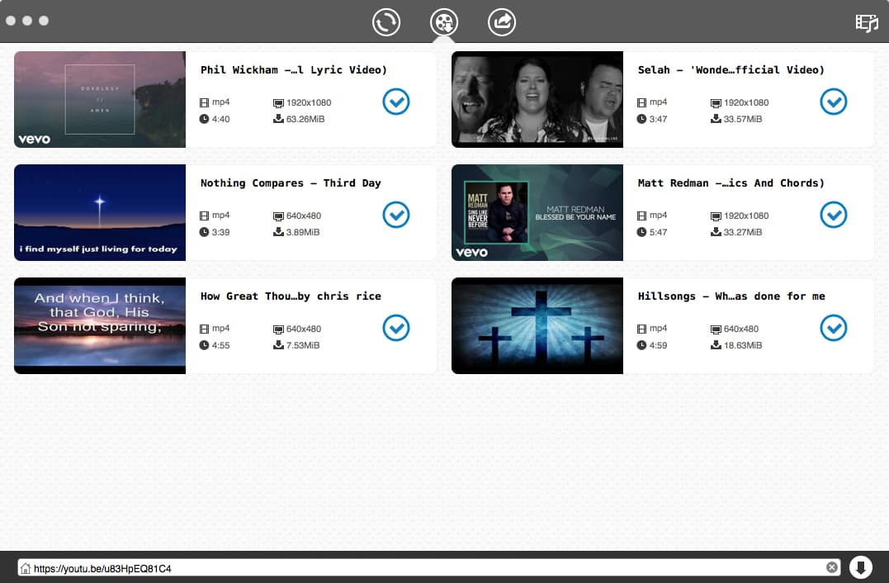The height and width of the screenshot is (583, 889).
Task: Open the Hillsongs three crosses thumbnail
Action: tap(537, 325)
